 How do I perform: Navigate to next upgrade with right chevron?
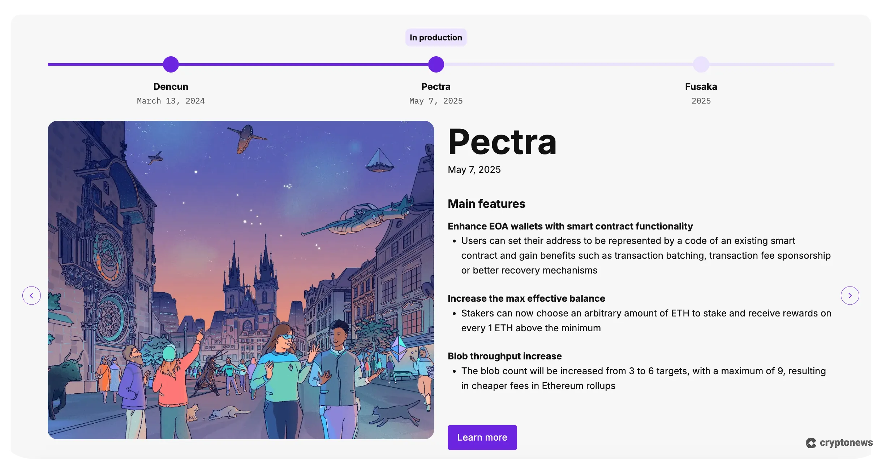coord(850,295)
